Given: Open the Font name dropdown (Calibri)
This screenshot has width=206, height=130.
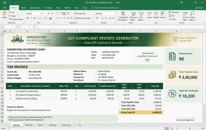Looking at the screenshot, I should 40,13.
